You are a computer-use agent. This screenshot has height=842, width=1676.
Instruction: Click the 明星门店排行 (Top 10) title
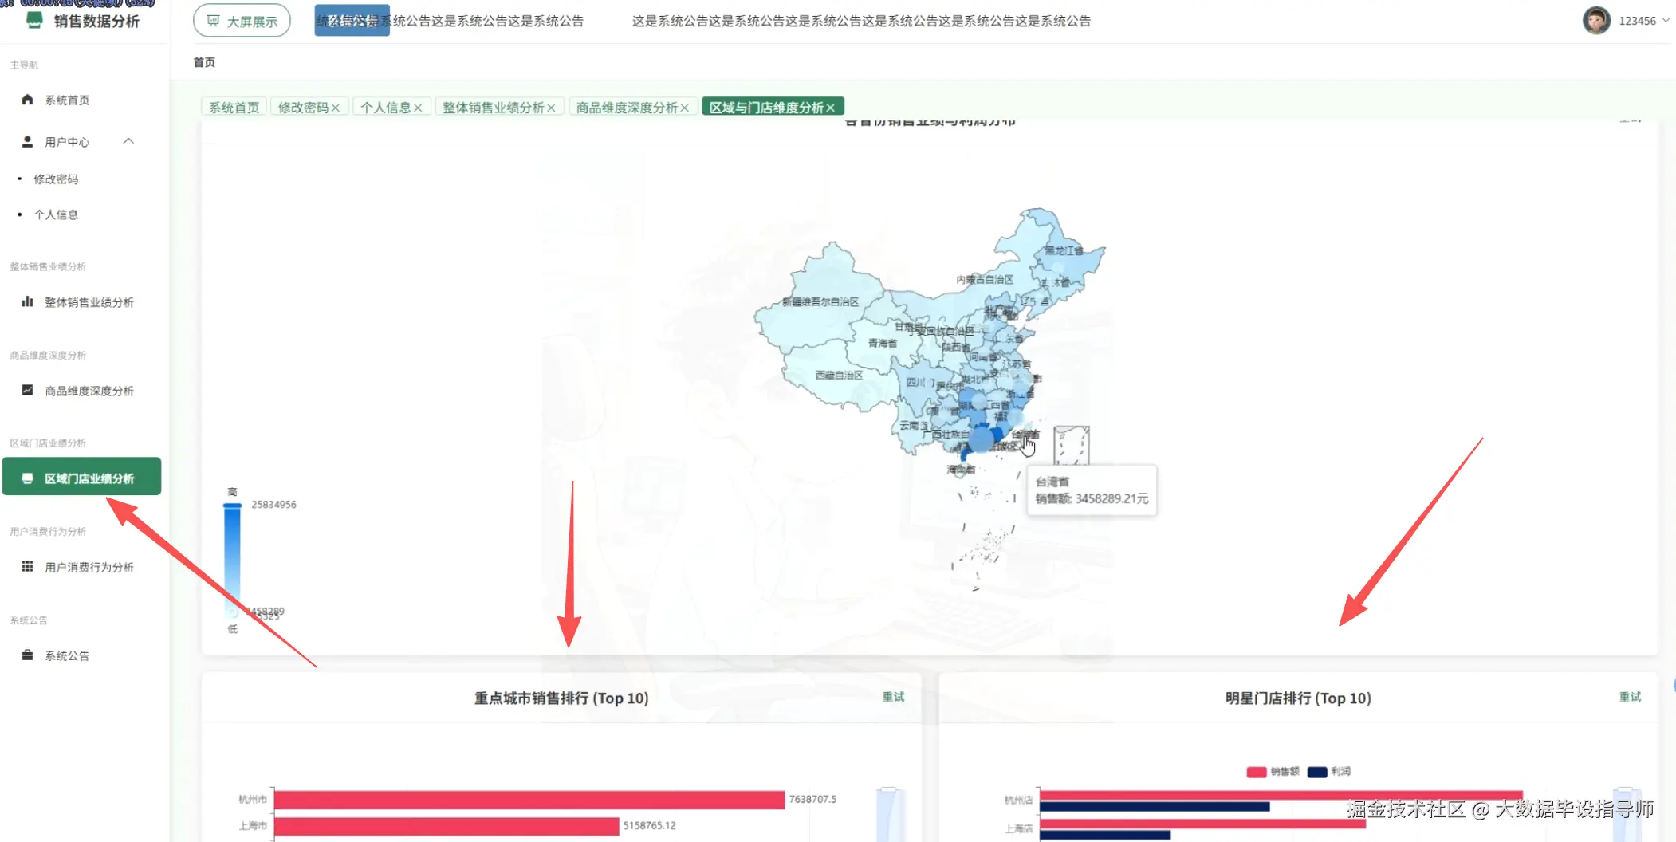tap(1298, 698)
